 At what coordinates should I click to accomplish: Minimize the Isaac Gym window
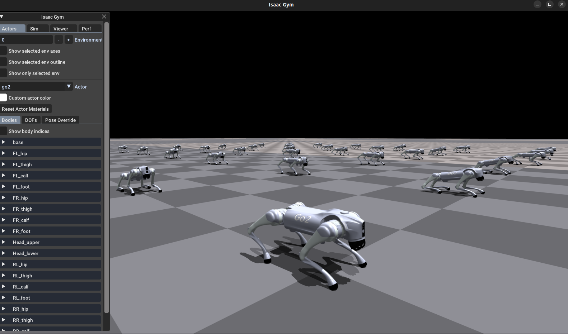[537, 4]
